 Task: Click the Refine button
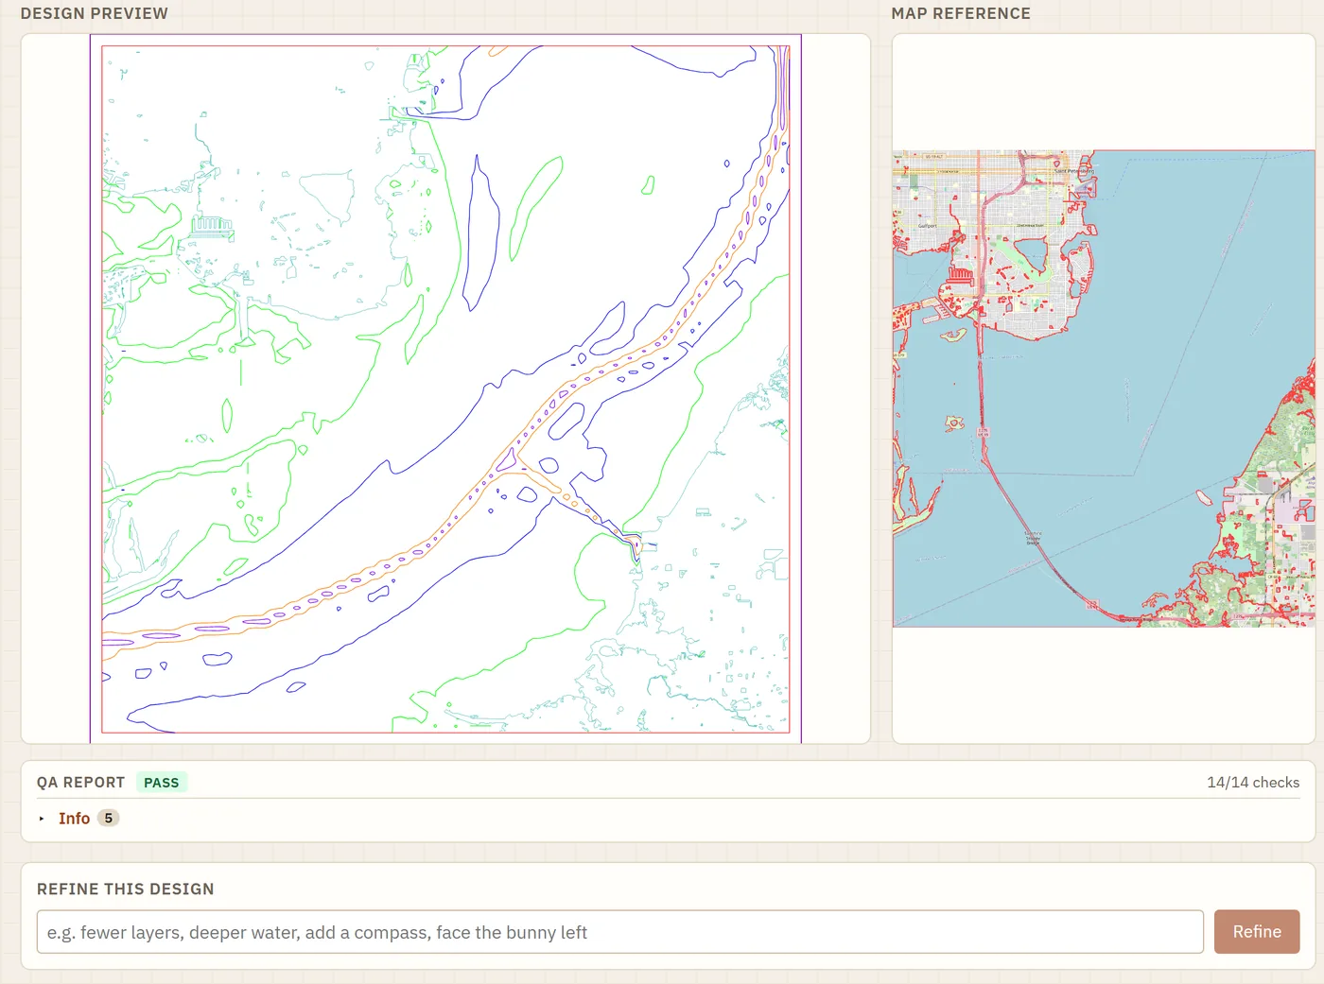[x=1257, y=932]
